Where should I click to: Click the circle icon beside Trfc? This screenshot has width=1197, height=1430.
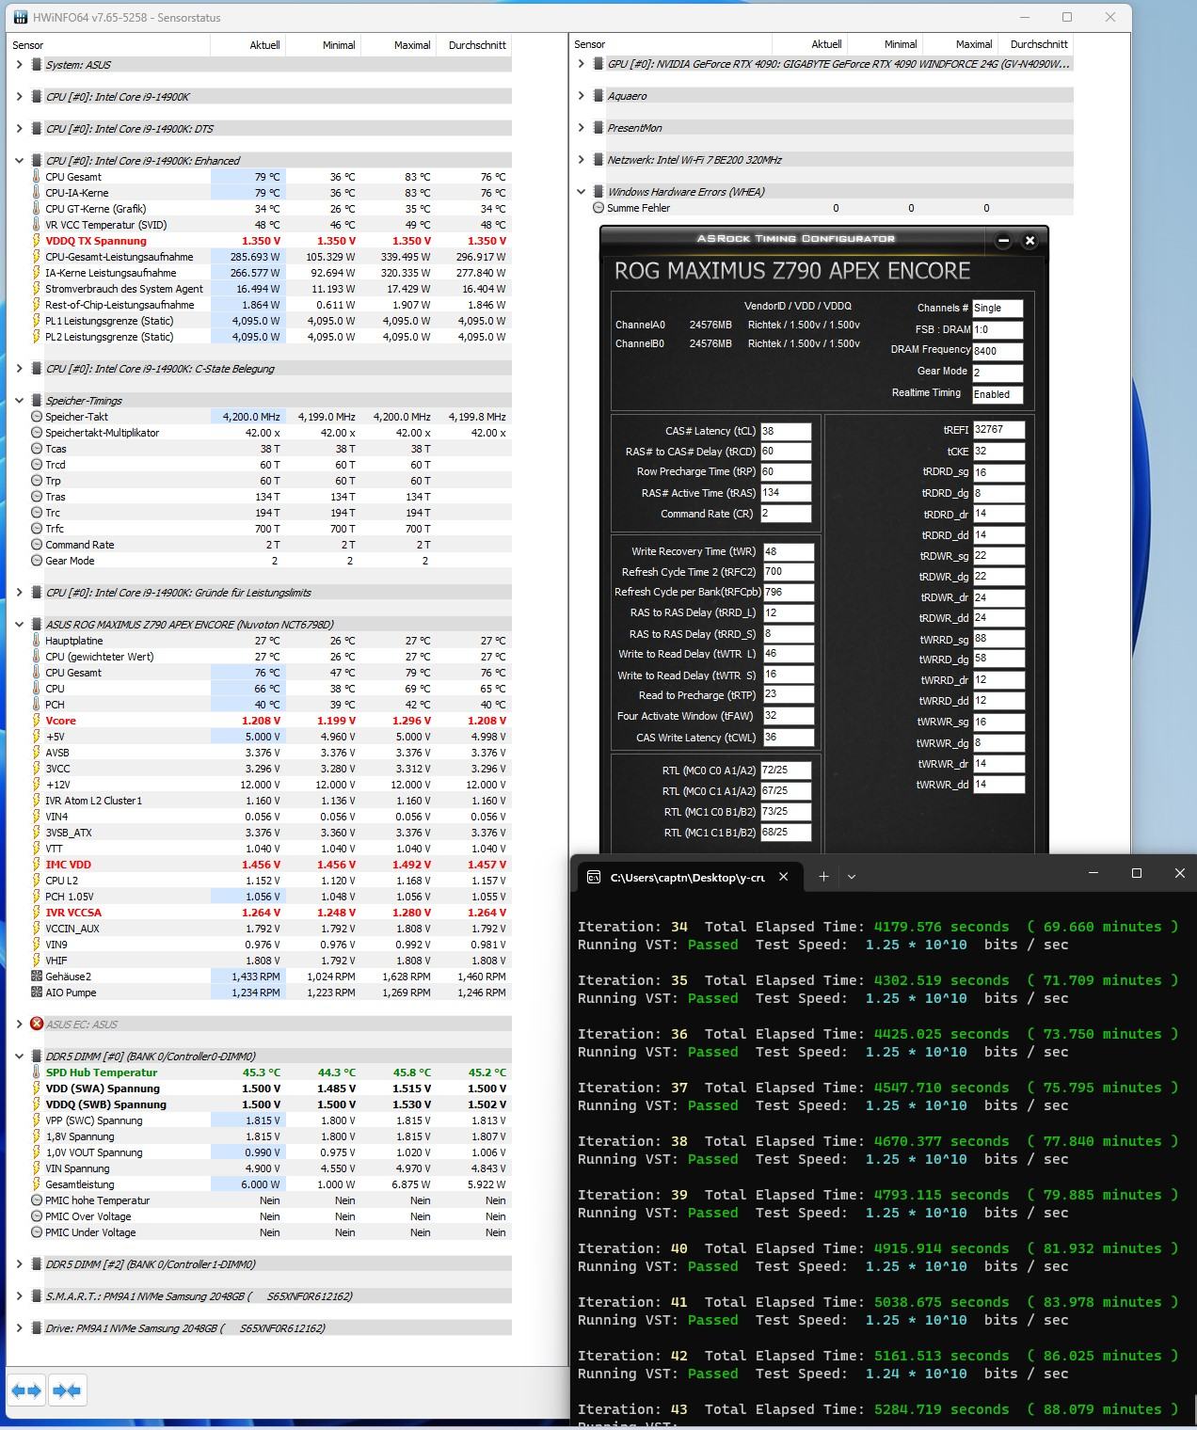tap(37, 529)
